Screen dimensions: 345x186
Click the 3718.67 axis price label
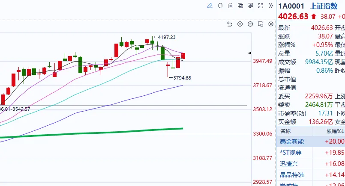coord(262,86)
